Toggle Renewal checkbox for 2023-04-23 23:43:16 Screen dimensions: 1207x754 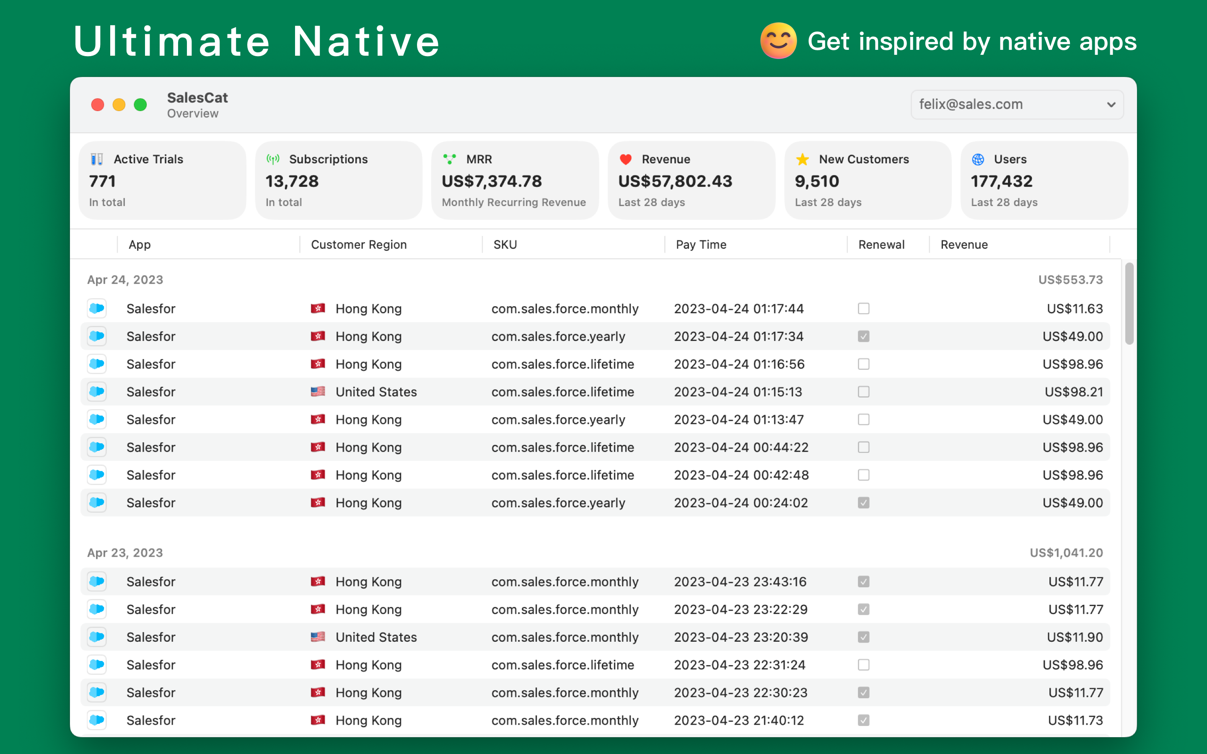(864, 581)
